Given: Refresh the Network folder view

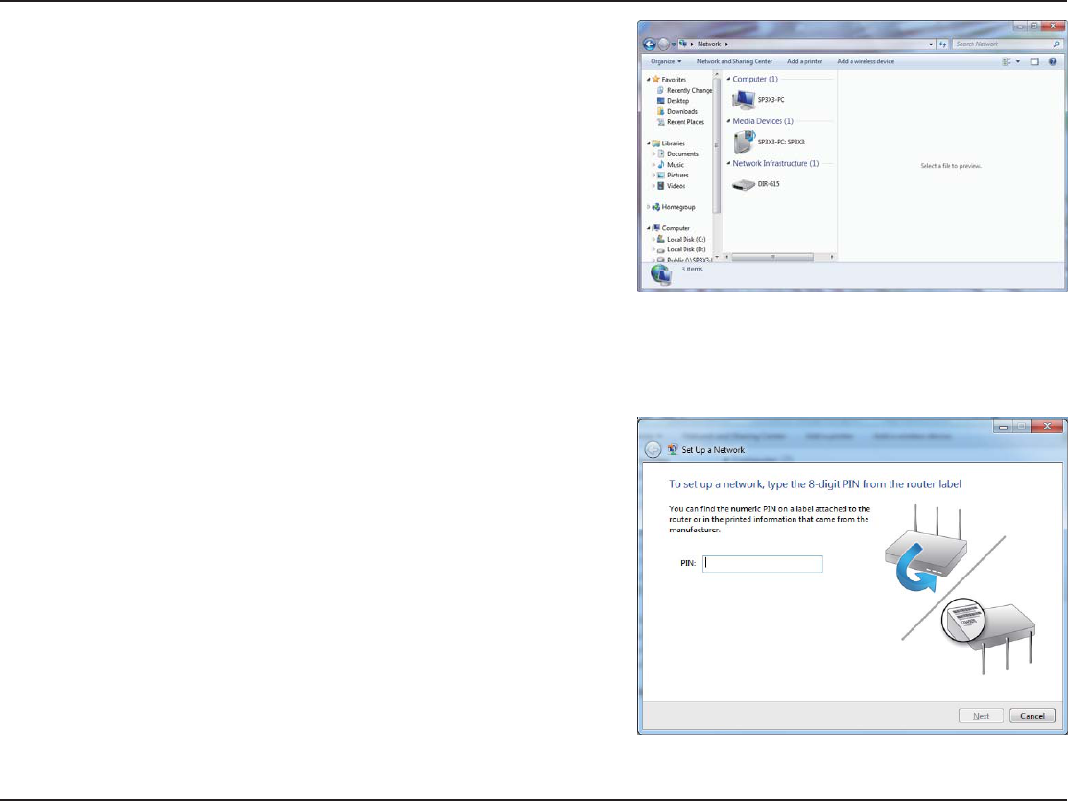Looking at the screenshot, I should click(943, 44).
